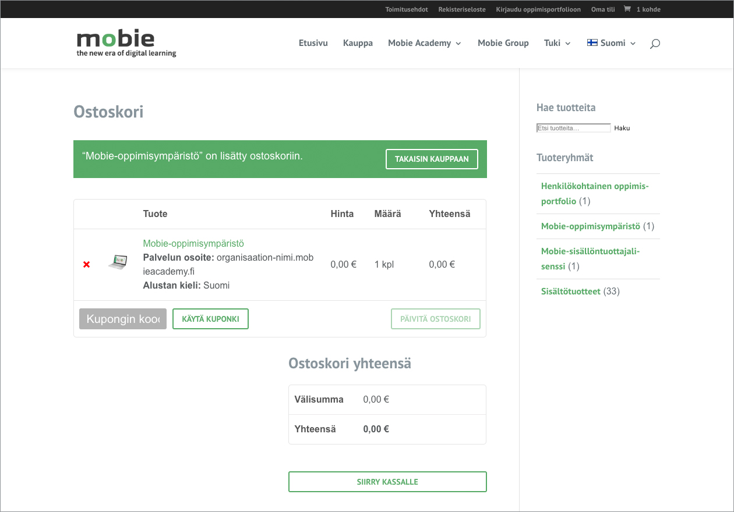The image size is (734, 512).
Task: Proceed with Siirry kassalle button
Action: [x=387, y=482]
